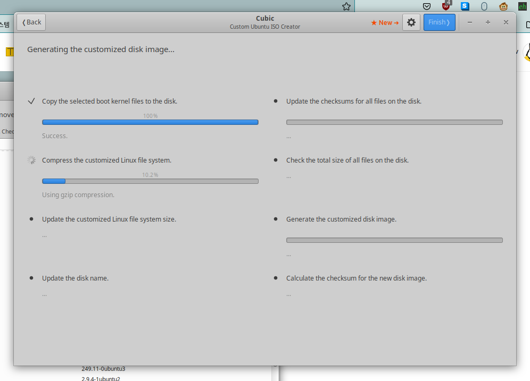Open the uBlock Origin extension icon
Image resolution: width=530 pixels, height=381 pixels.
coord(446,6)
